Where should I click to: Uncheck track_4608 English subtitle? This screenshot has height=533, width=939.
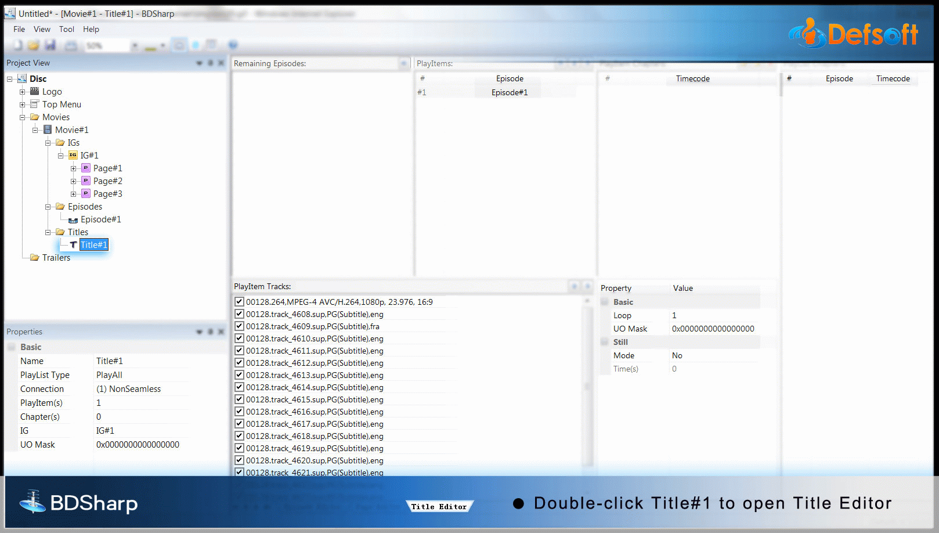click(x=239, y=314)
